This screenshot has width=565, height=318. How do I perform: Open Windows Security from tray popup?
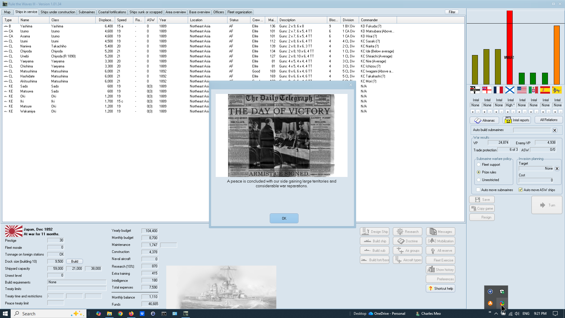click(x=502, y=291)
